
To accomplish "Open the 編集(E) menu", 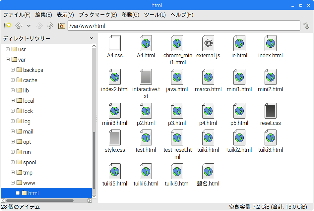I will [43, 15].
